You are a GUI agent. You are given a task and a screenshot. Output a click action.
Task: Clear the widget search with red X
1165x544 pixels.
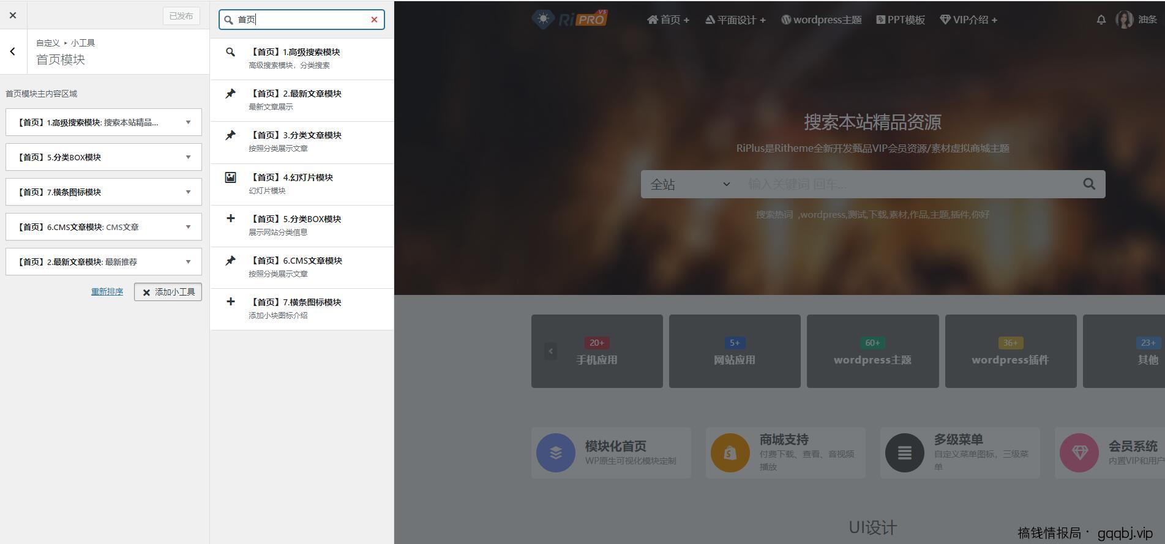[x=374, y=20]
